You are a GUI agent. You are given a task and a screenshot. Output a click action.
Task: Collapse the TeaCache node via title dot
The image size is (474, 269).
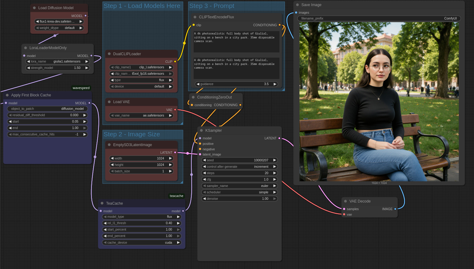[102, 203]
